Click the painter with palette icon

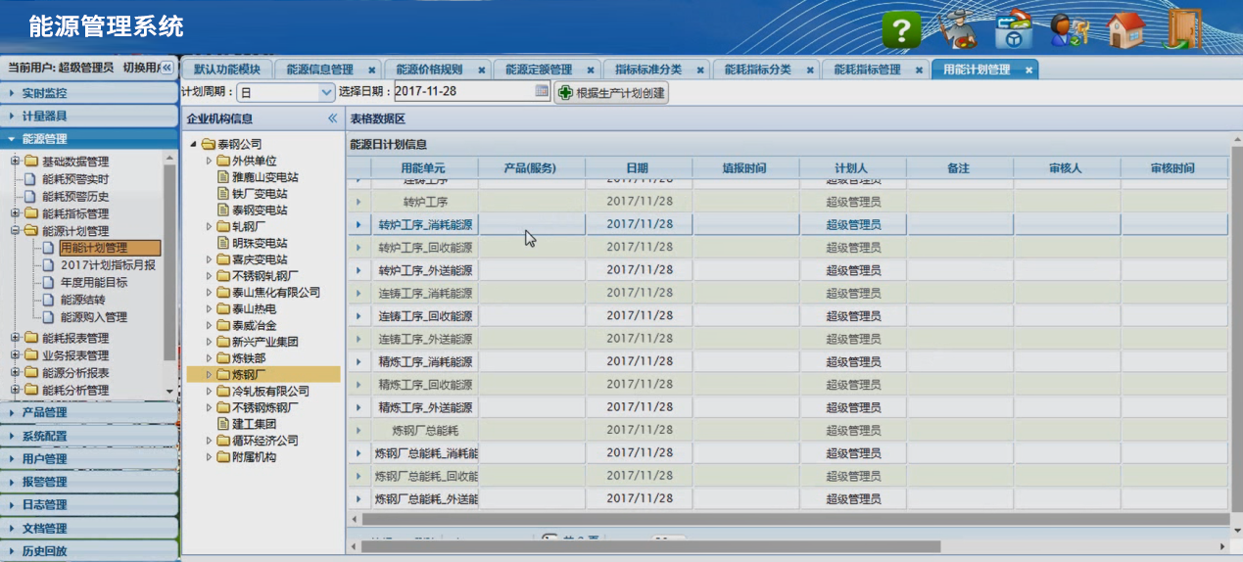[955, 29]
